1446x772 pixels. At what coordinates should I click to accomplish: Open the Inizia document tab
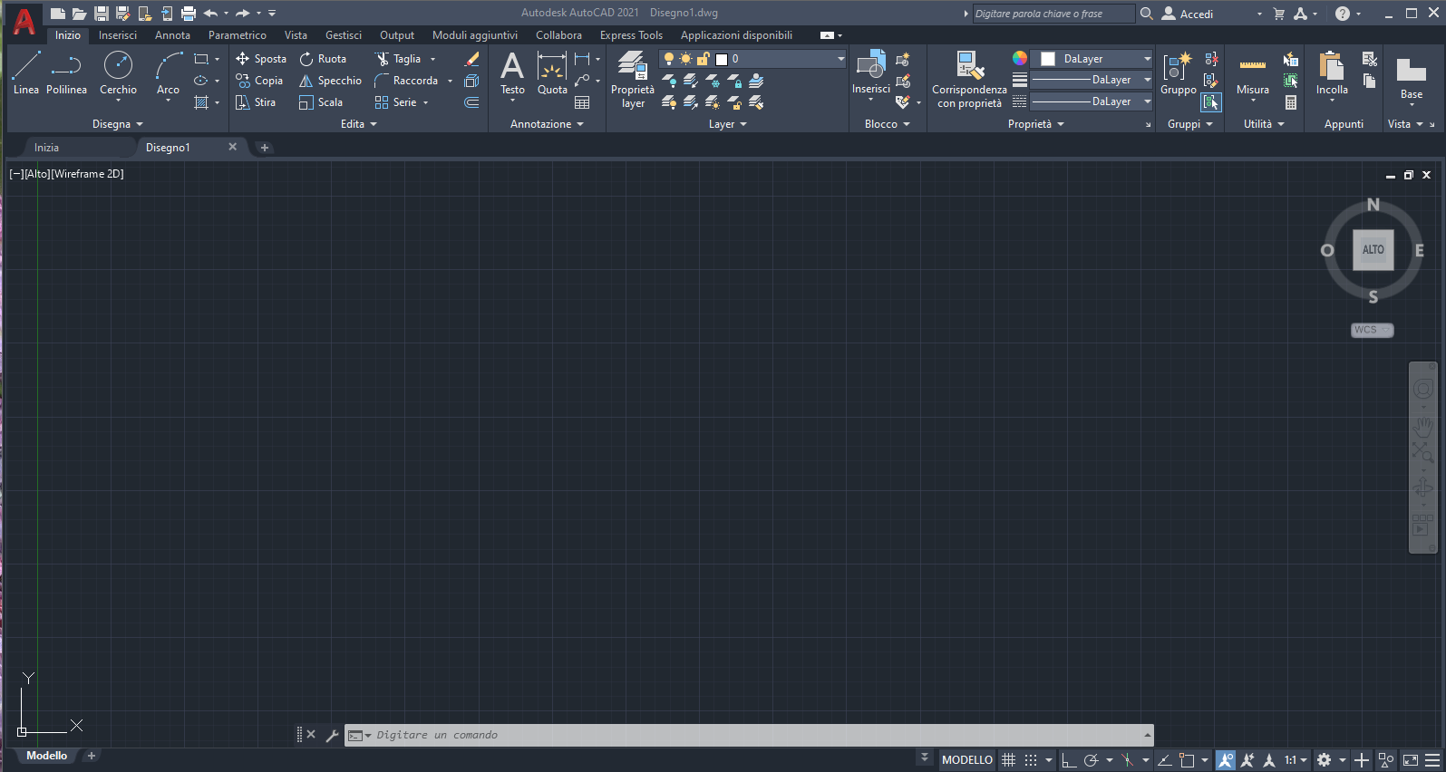pos(46,148)
